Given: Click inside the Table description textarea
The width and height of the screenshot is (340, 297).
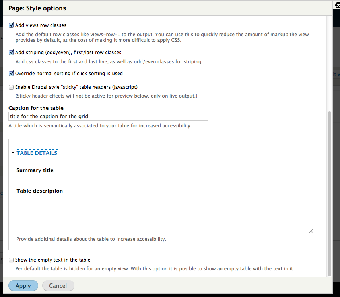Looking at the screenshot, I should pos(165,214).
